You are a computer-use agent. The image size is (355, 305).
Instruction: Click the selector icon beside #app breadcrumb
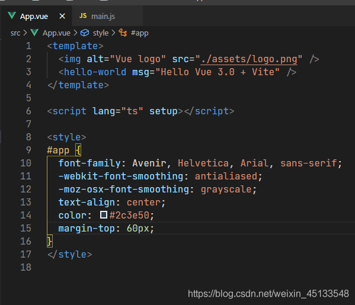click(123, 33)
